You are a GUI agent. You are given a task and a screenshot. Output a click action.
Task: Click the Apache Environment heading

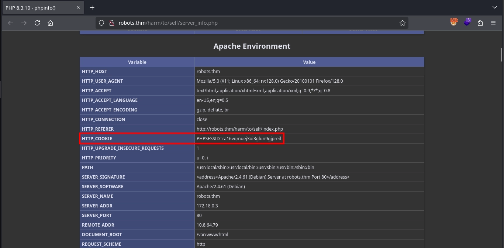pos(252,46)
